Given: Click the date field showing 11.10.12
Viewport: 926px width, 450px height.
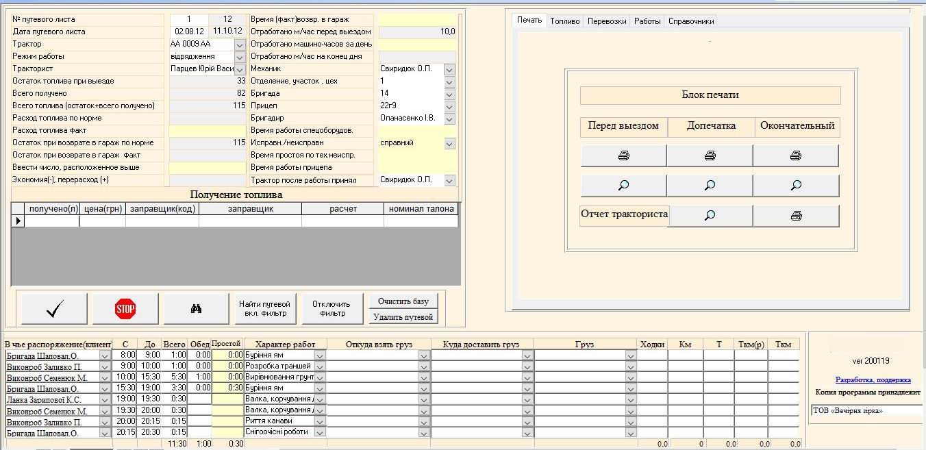Looking at the screenshot, I should click(227, 32).
